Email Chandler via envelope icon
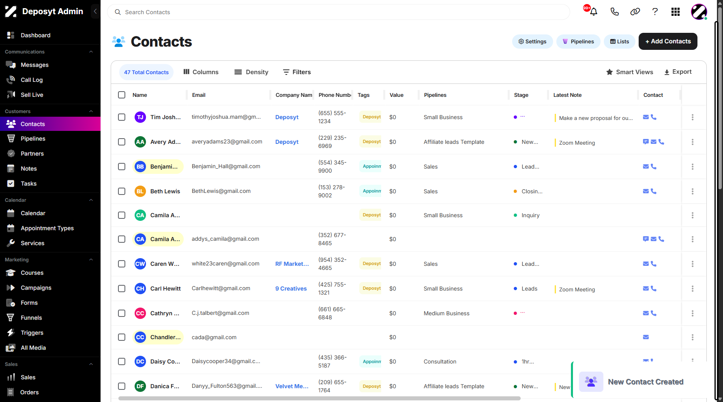 (x=646, y=337)
